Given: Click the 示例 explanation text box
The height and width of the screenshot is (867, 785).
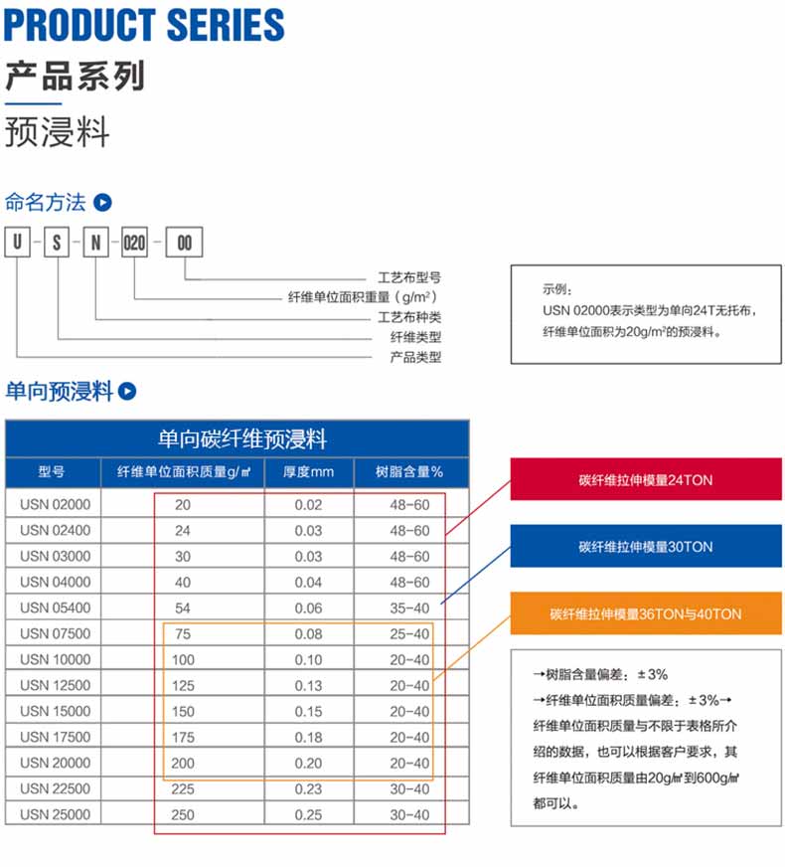Looking at the screenshot, I should [x=644, y=313].
